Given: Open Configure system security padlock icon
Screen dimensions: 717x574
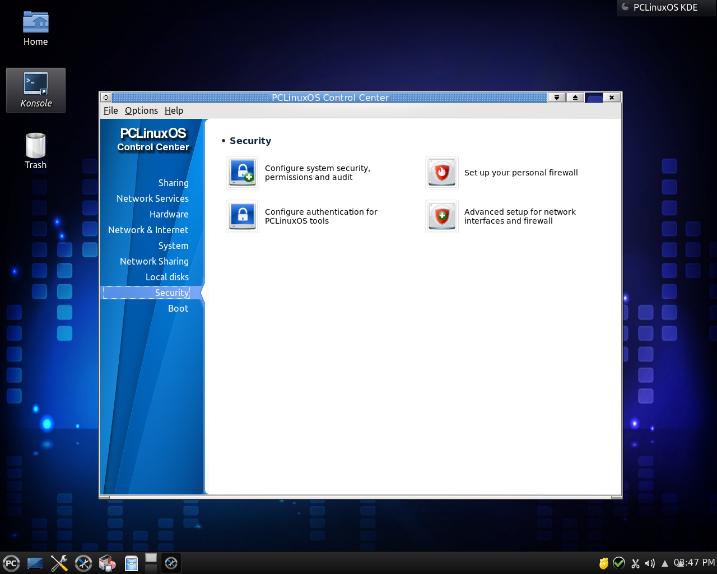Looking at the screenshot, I should (243, 173).
